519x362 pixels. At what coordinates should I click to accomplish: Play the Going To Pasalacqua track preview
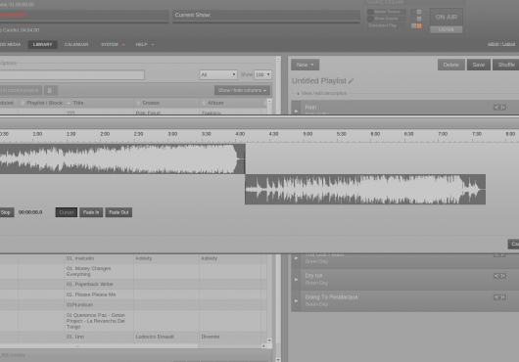296,300
